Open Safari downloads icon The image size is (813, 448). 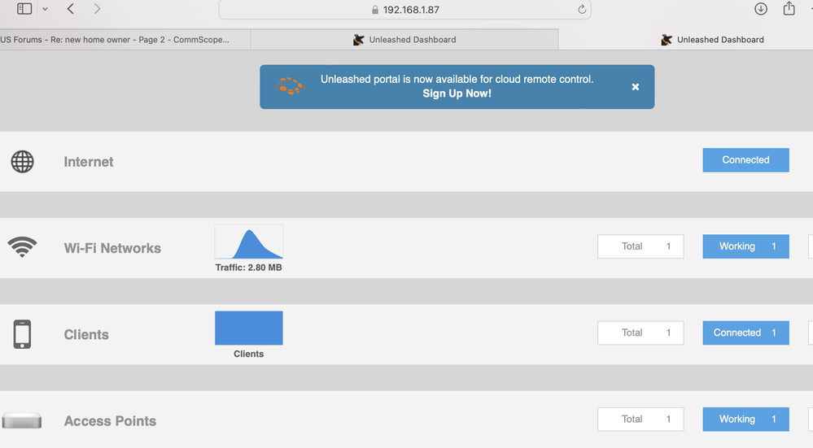[761, 9]
